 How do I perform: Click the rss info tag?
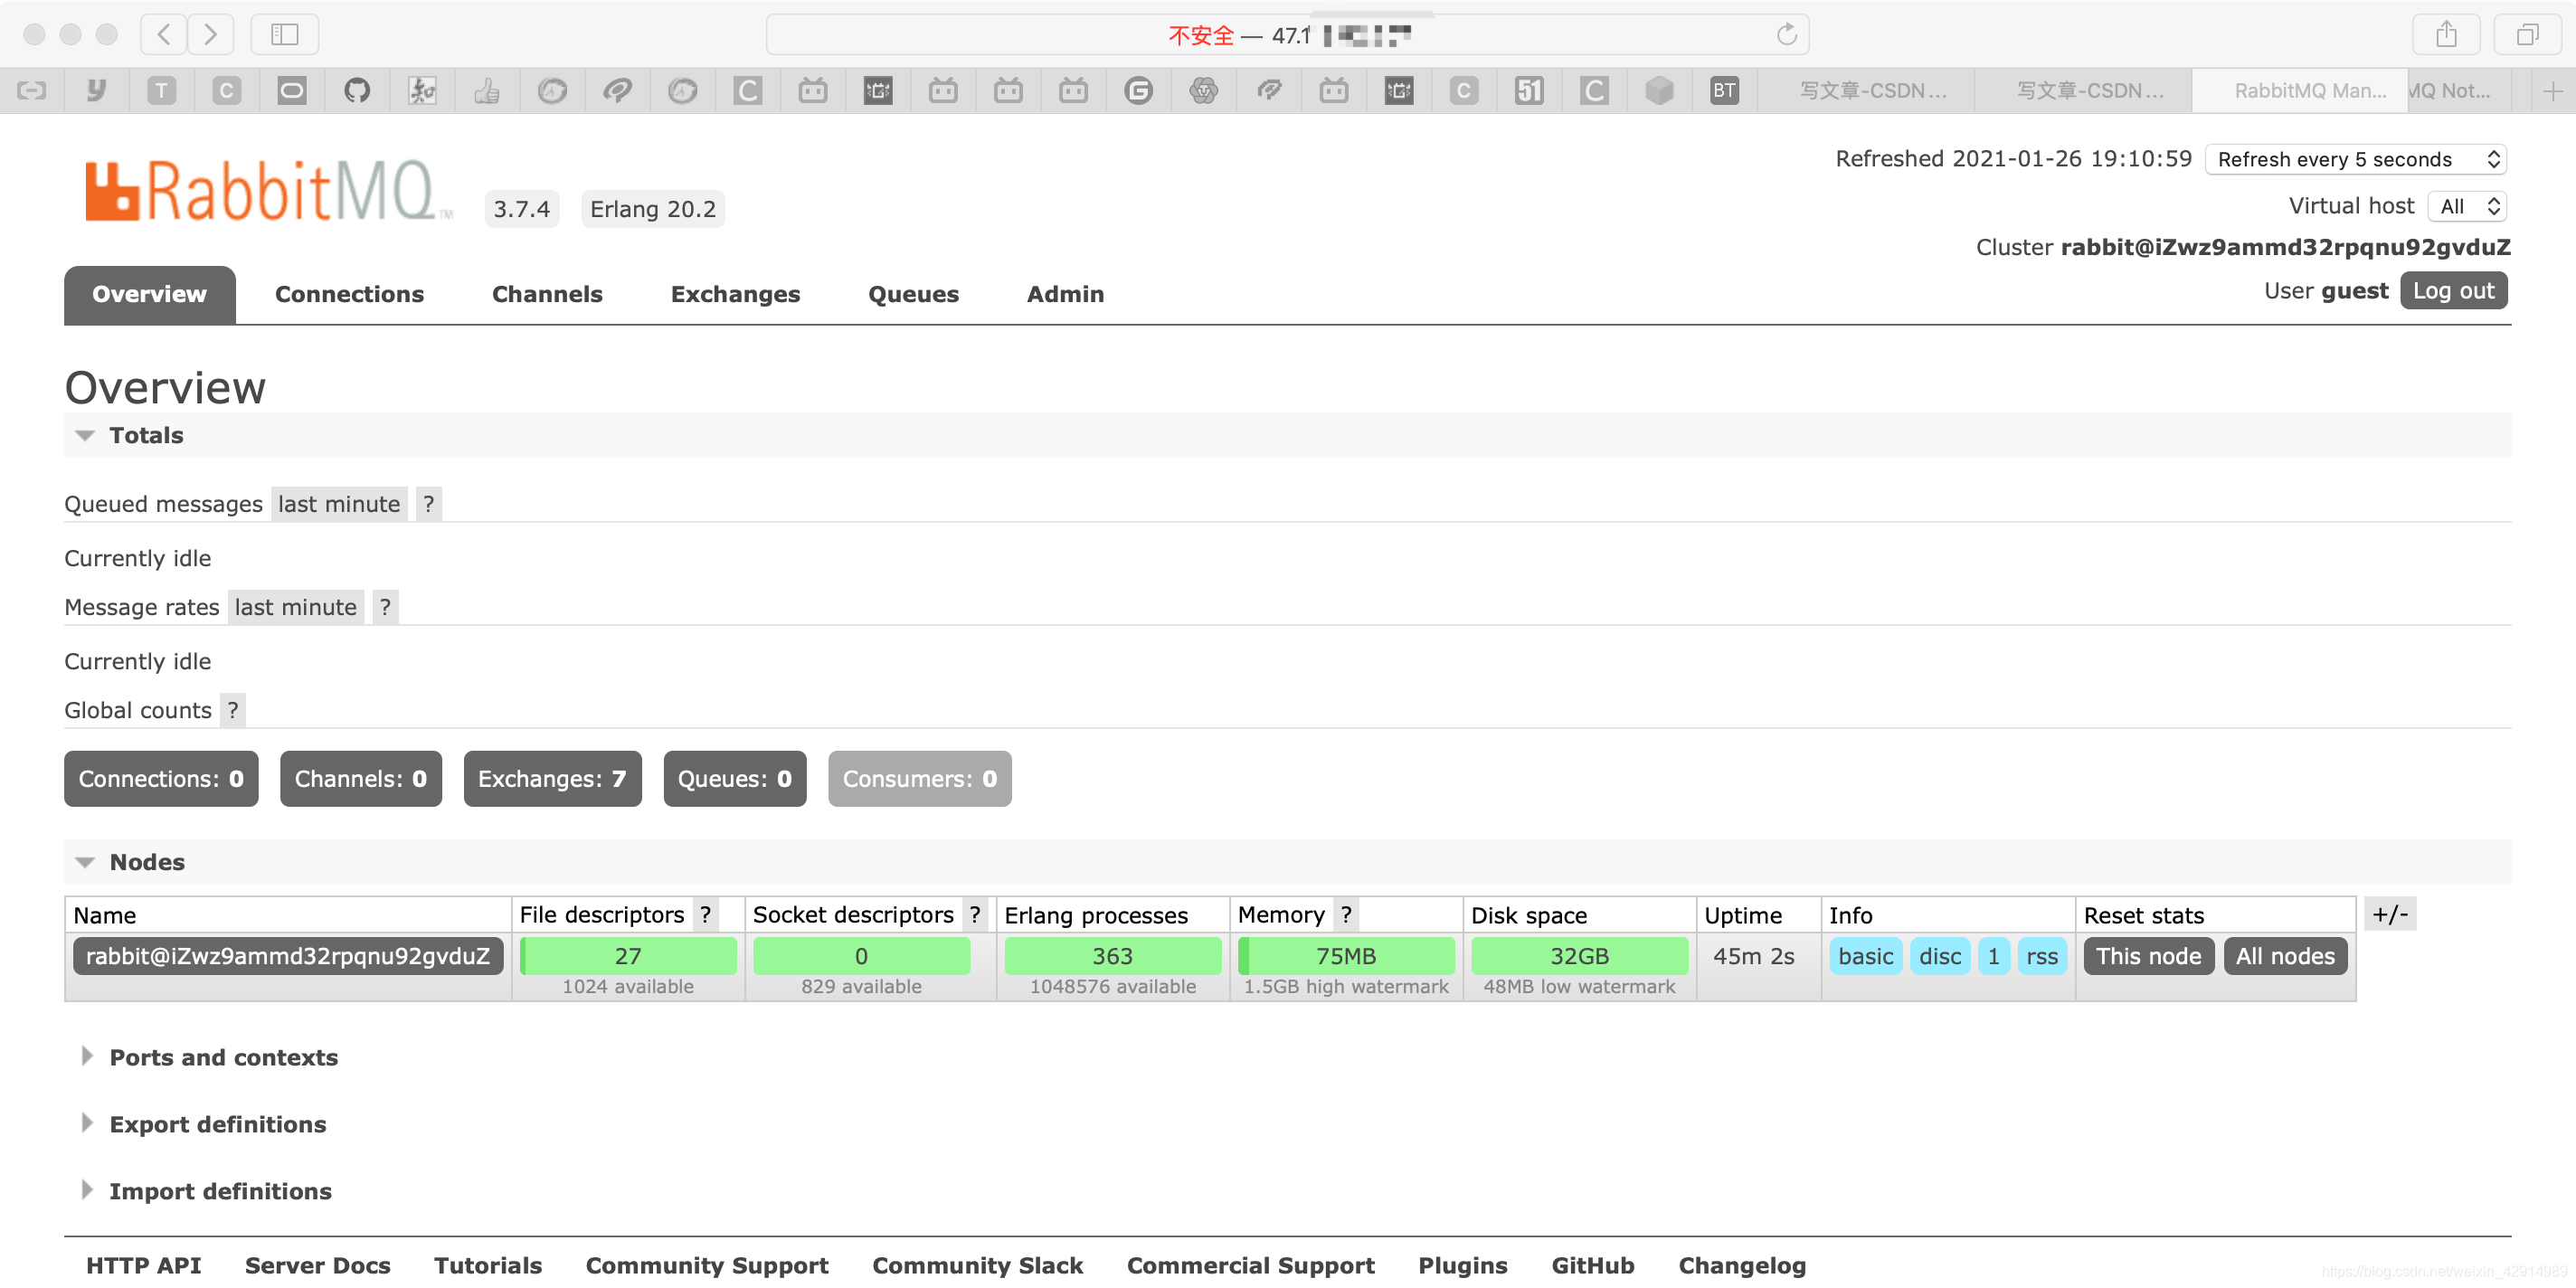pos(2042,956)
